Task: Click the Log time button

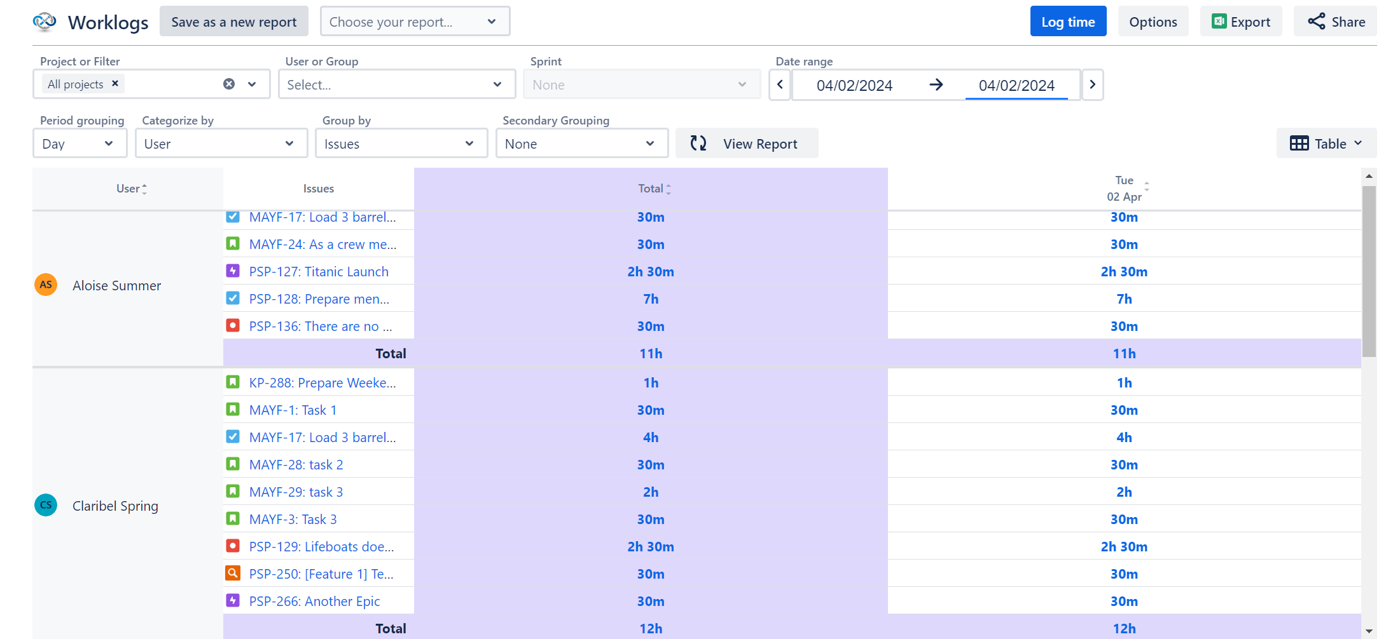Action: 1068,22
